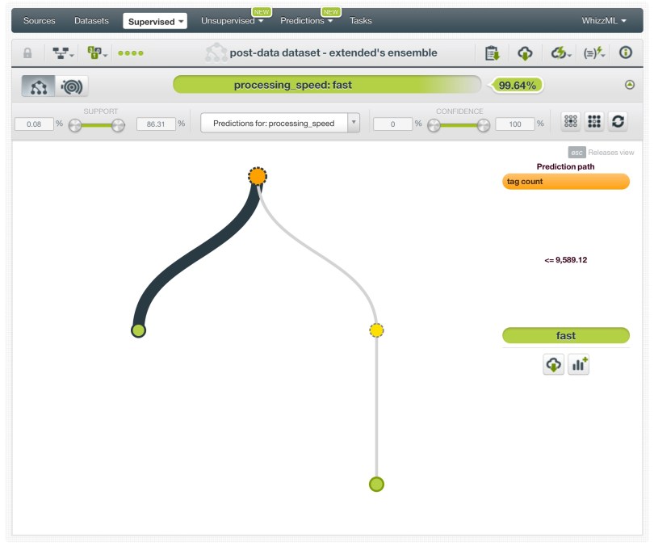
Task: Click the cloud download icon in top toolbar
Action: pos(525,53)
